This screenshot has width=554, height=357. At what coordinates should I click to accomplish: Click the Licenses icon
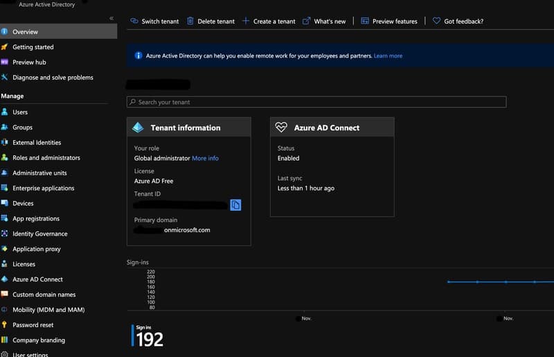4,264
